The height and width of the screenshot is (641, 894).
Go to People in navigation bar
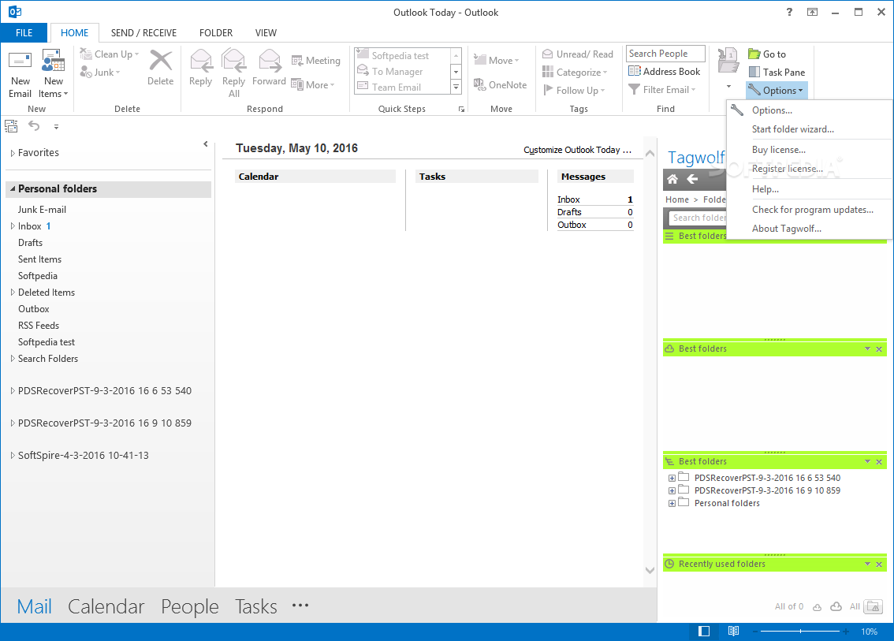190,607
